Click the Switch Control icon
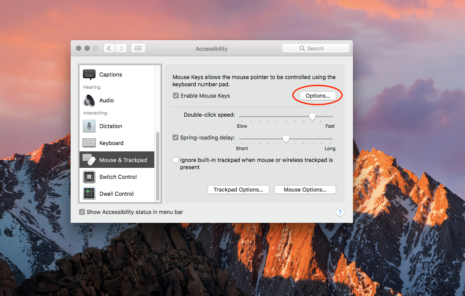Viewport: 465px width, 296px height. [x=89, y=177]
